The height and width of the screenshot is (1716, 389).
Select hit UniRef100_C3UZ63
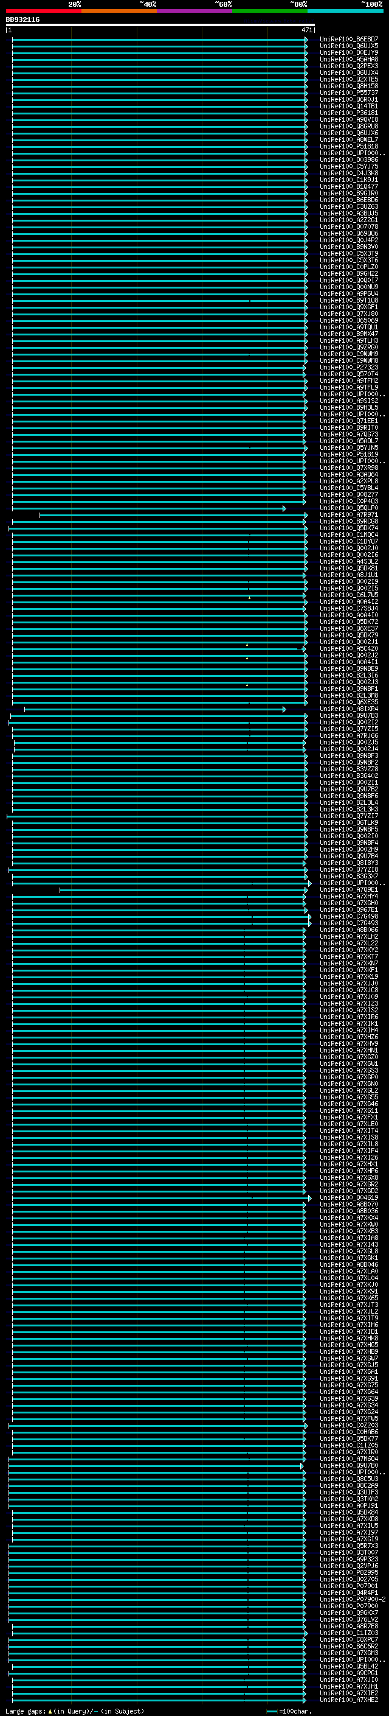coord(349,206)
